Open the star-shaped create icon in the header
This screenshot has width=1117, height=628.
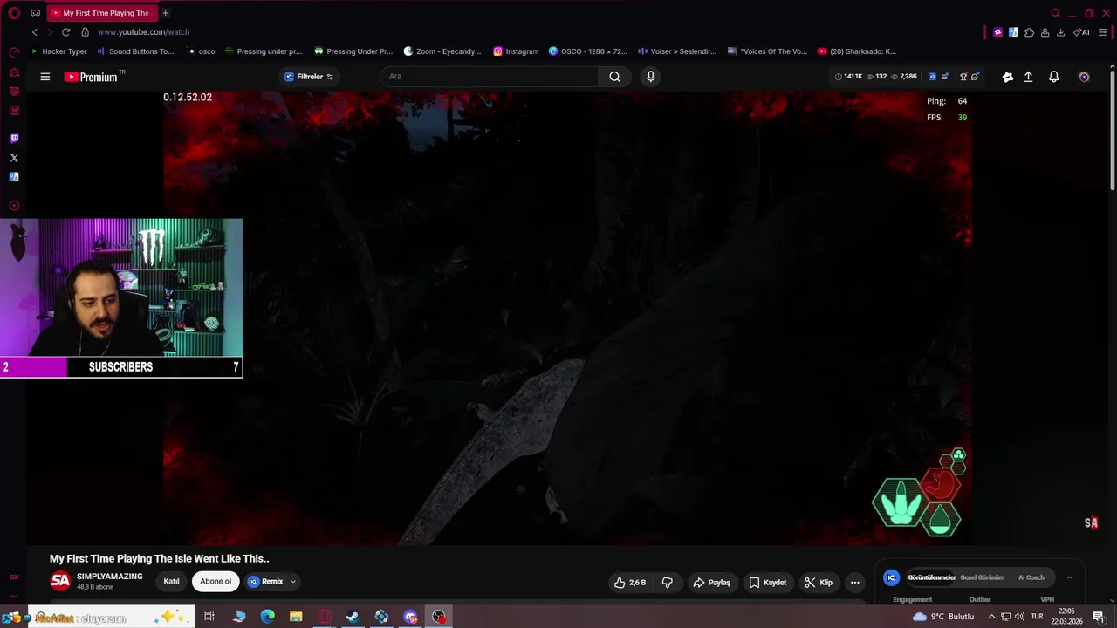1008,77
